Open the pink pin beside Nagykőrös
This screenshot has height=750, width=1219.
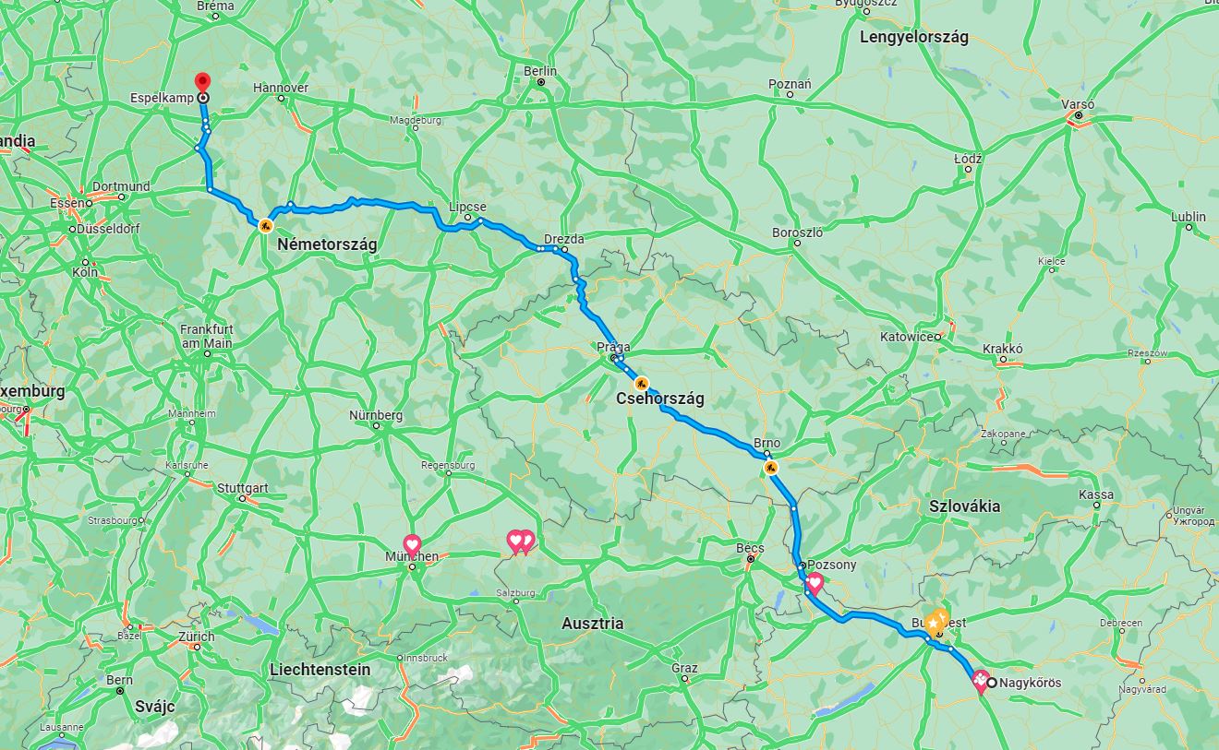[980, 682]
